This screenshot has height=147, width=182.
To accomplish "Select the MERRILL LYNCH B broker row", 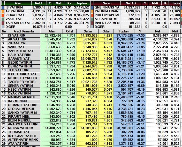I will pos(91,78).
